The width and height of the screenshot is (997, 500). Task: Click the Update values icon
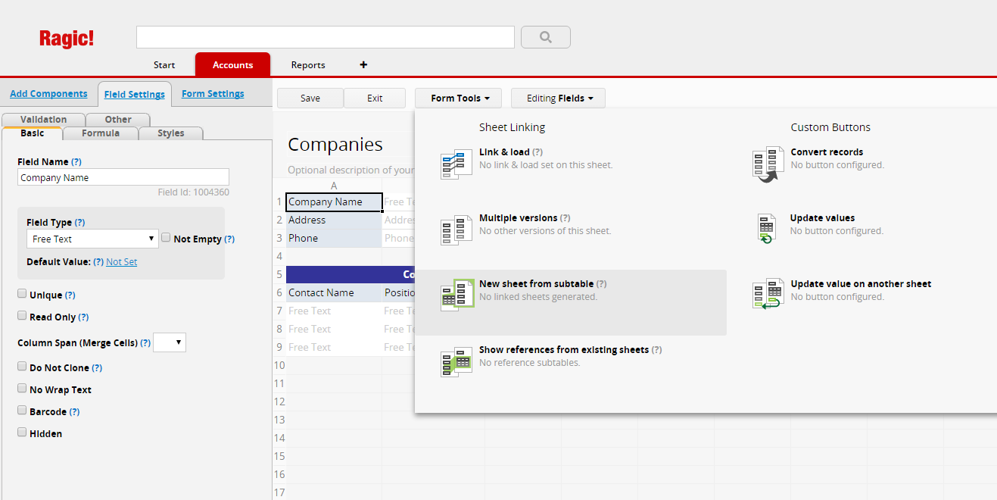tap(767, 228)
